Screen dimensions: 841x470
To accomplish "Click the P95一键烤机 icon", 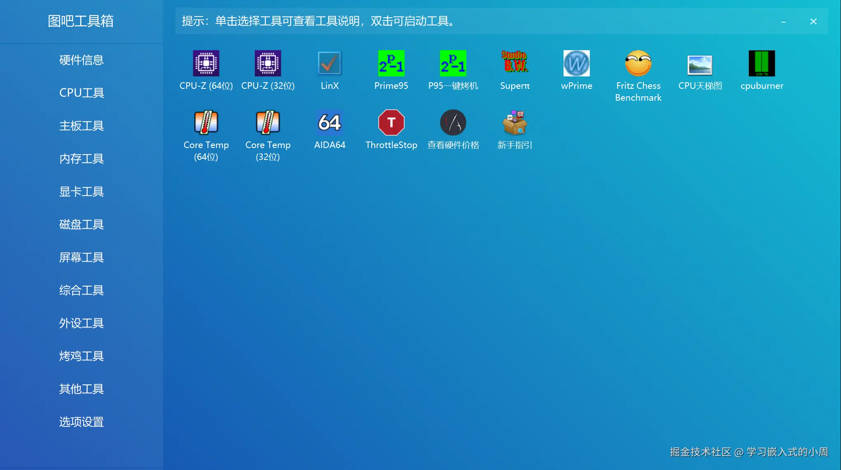I will point(453,63).
